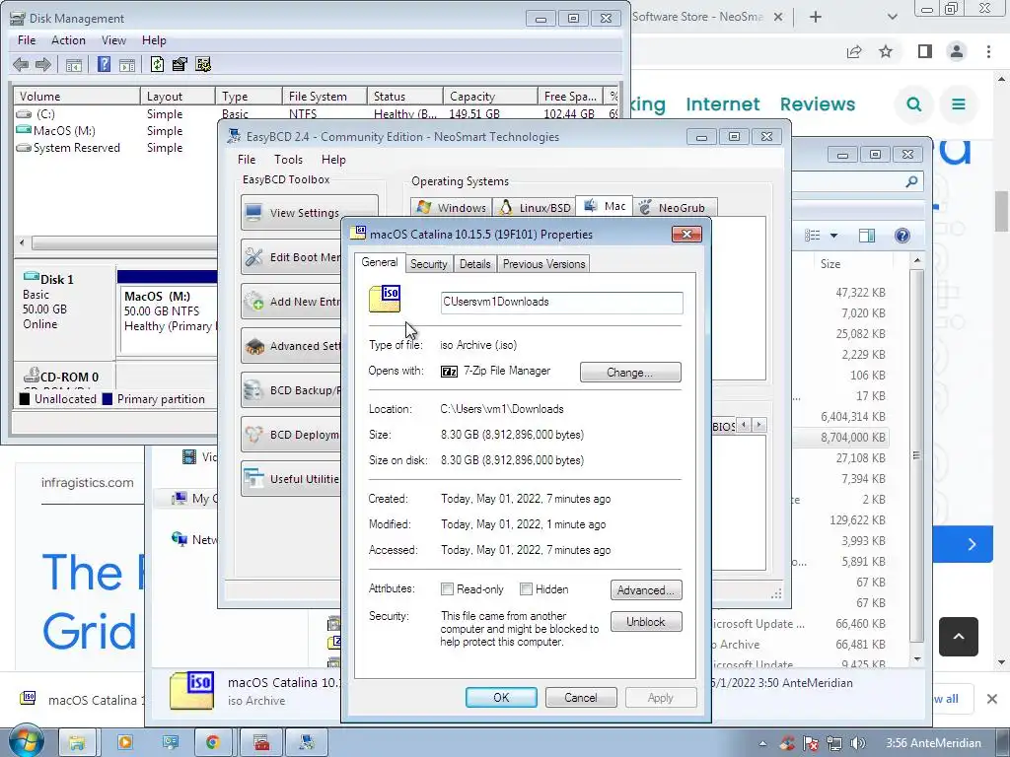Viewport: 1010px width, 757px height.
Task: Open the Internet link on NeoSmart site
Action: coord(723,103)
